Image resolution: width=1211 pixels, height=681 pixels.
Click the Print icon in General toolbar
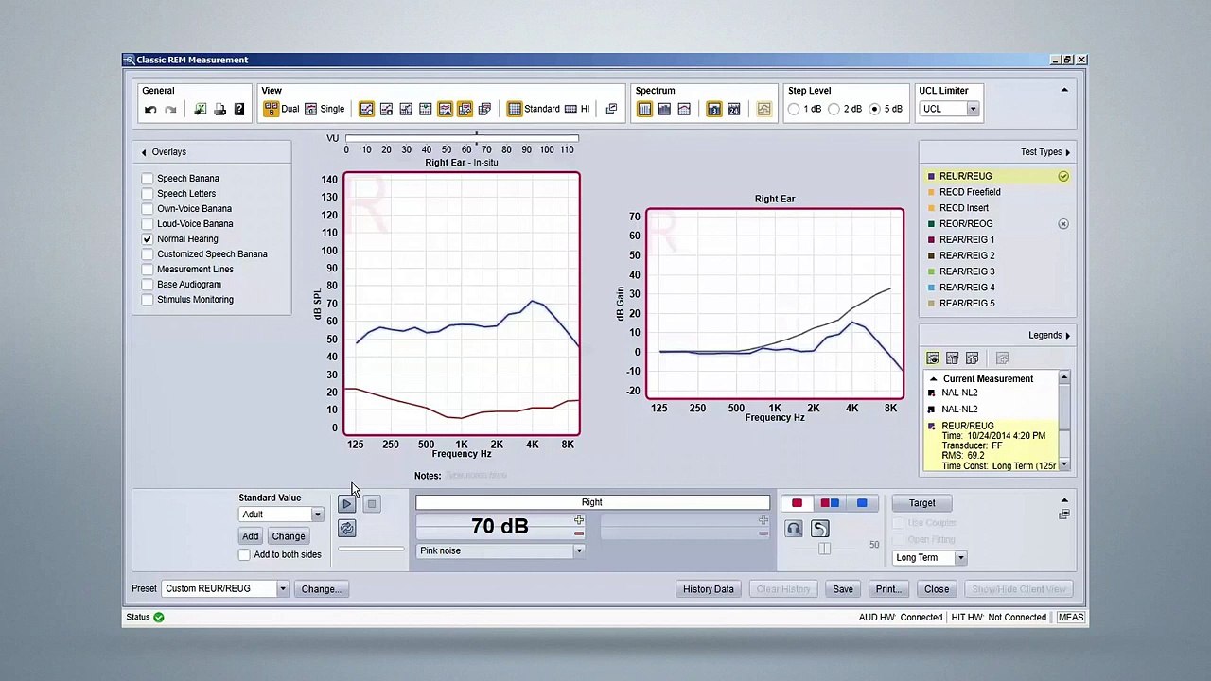click(x=219, y=110)
